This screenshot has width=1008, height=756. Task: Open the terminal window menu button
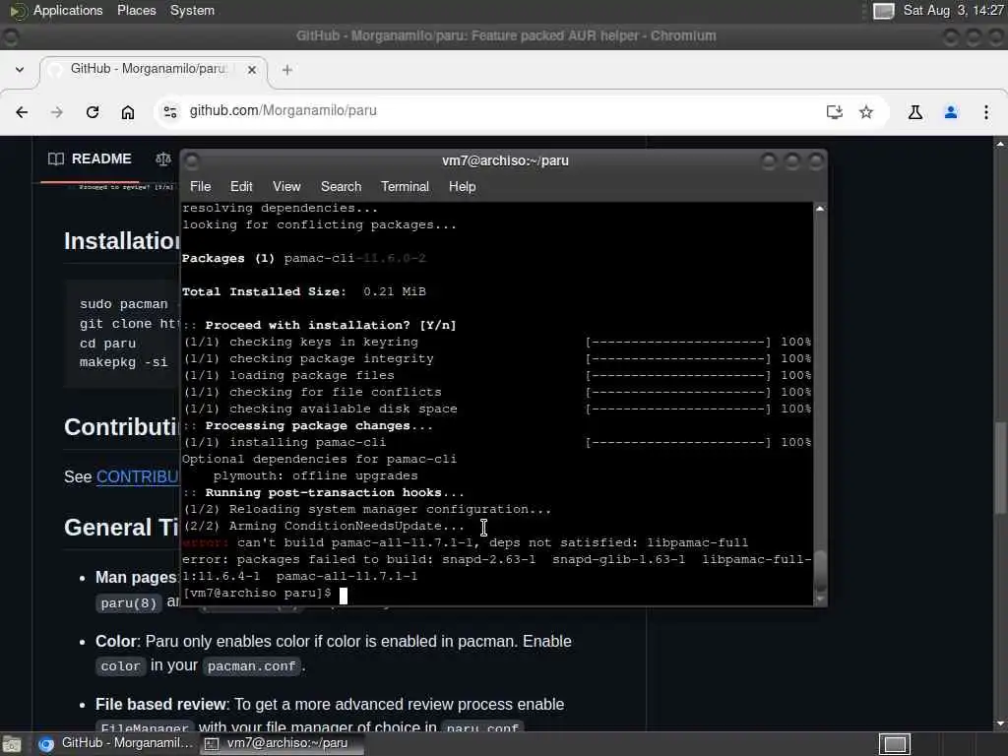click(x=192, y=160)
